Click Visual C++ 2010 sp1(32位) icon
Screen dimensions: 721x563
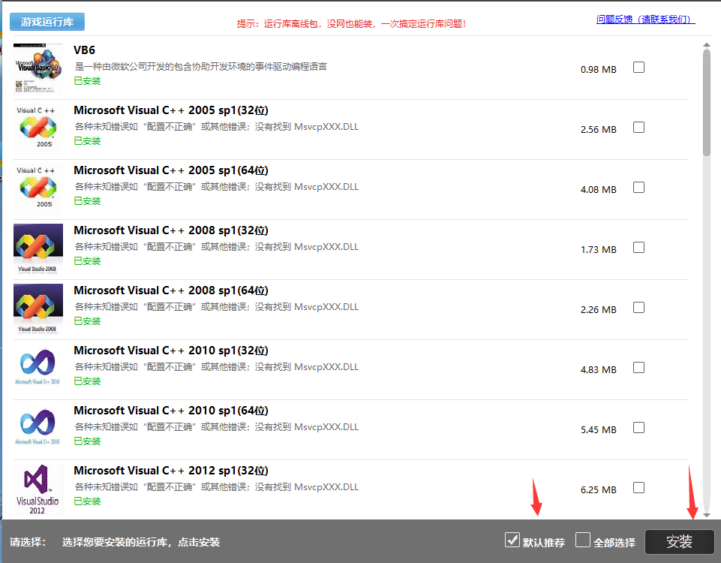(x=38, y=368)
